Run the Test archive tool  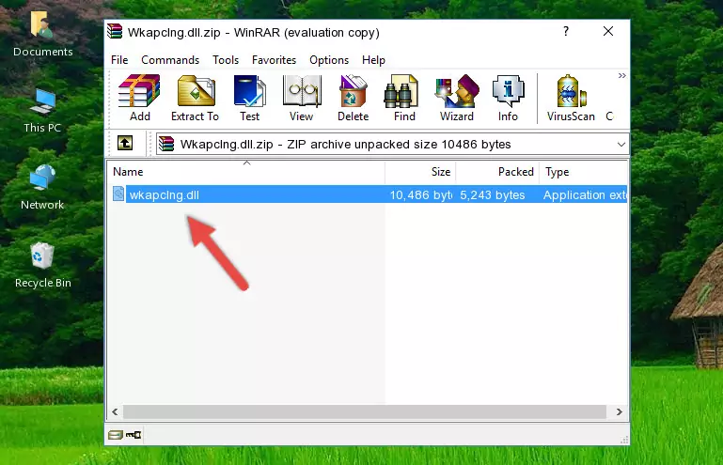point(249,98)
